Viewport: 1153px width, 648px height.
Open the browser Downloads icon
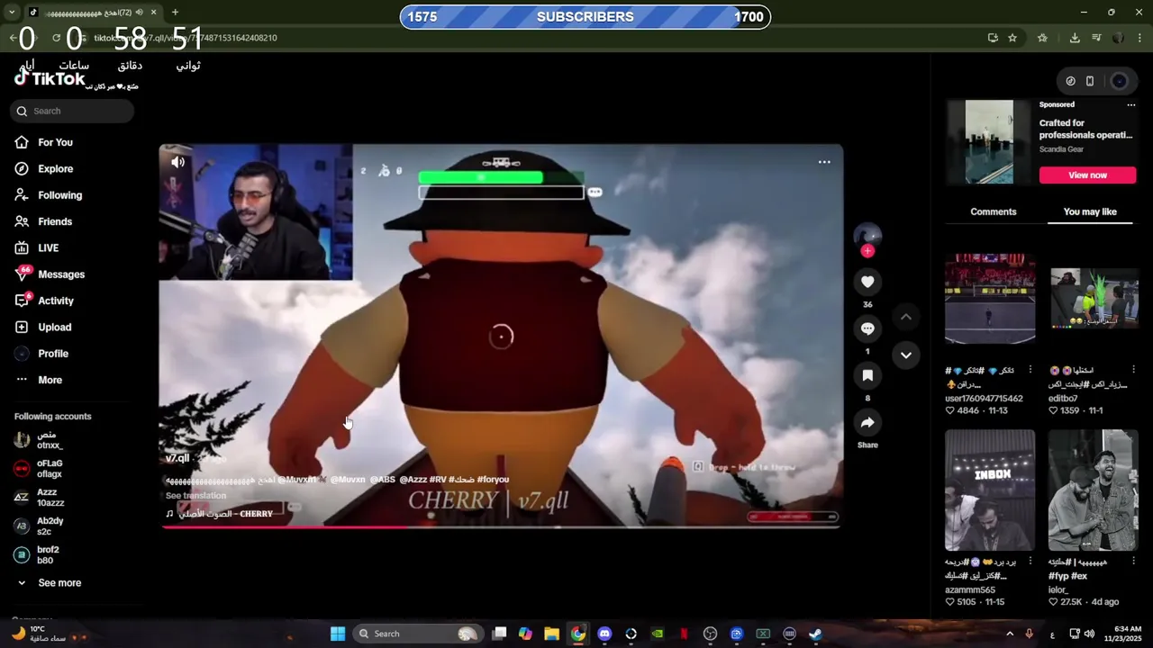tap(1075, 38)
